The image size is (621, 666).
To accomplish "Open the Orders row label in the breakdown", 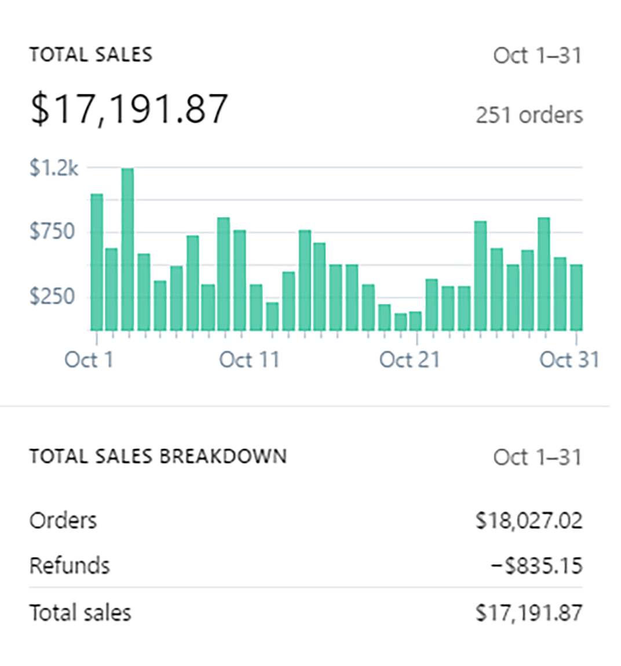I will tap(63, 520).
